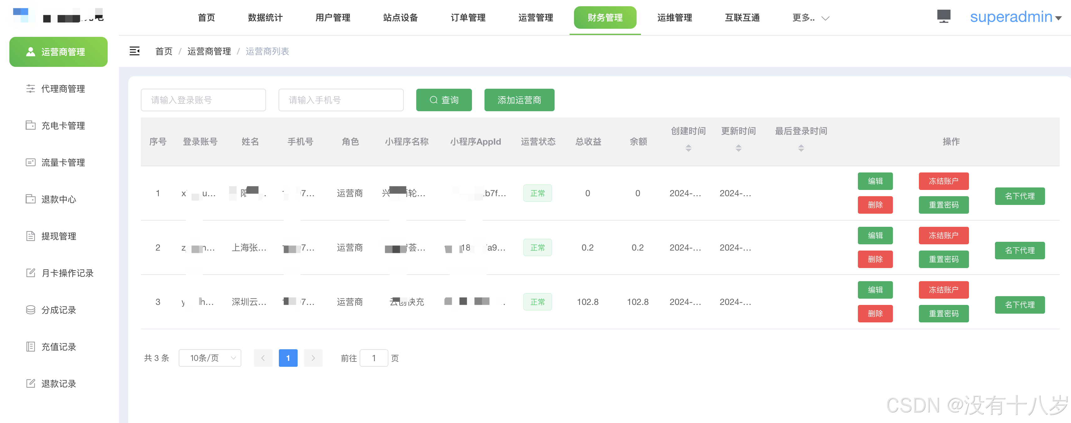Open 分成记录 in sidebar
The height and width of the screenshot is (423, 1071).
click(59, 310)
